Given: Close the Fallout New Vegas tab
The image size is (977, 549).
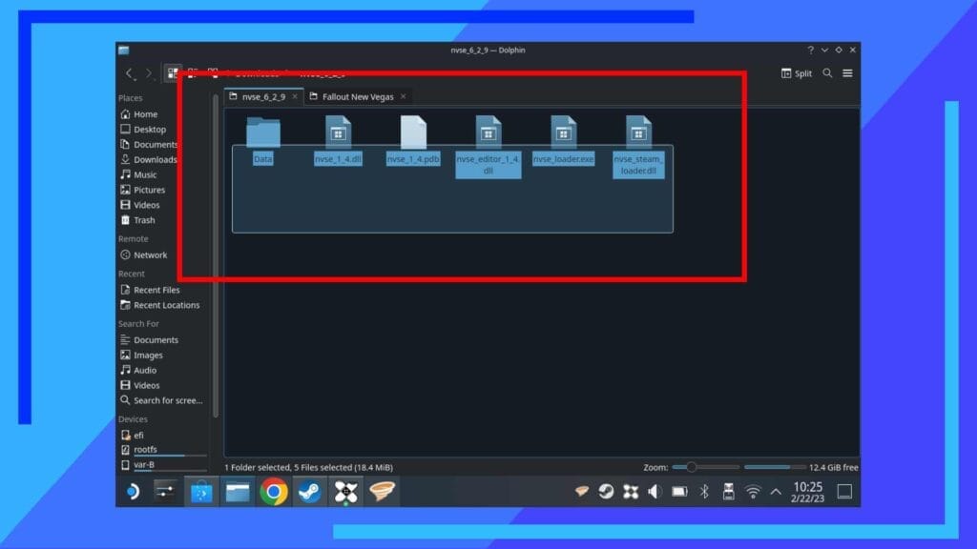Looking at the screenshot, I should coord(404,96).
